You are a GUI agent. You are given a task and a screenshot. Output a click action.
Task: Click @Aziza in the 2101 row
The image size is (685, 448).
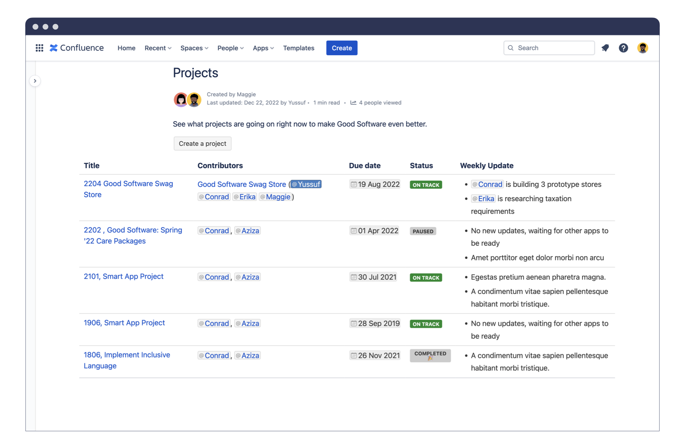(x=248, y=277)
